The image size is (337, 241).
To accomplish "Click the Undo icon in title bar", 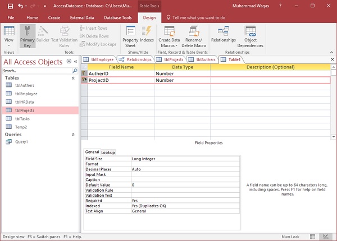I will 20,6.
